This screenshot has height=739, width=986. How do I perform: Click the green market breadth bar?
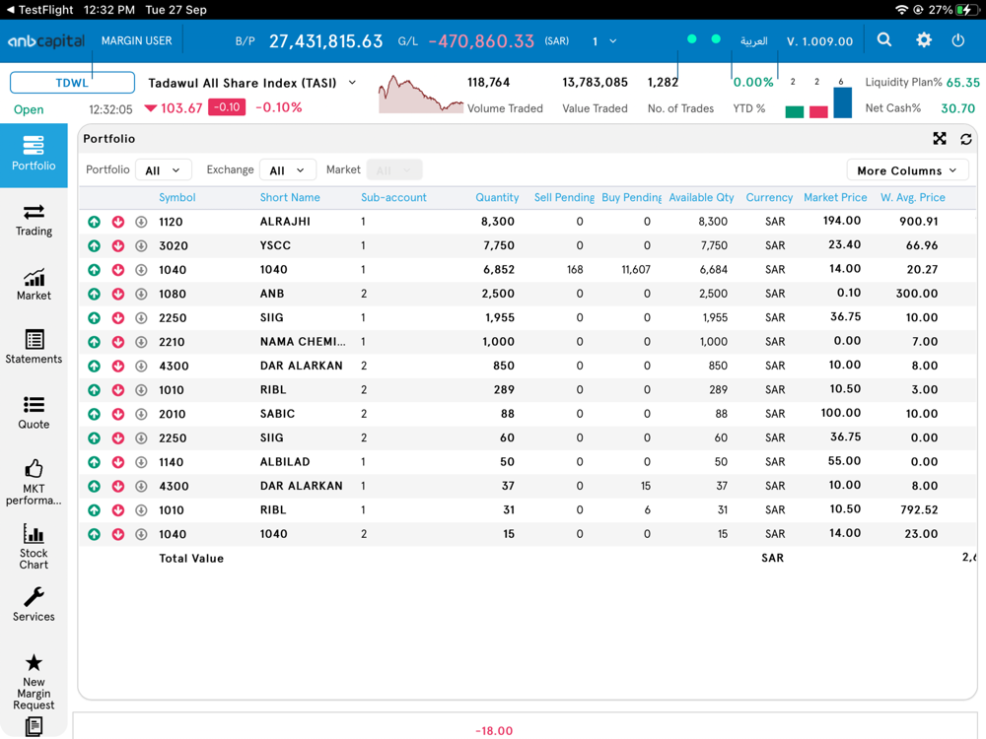point(794,112)
